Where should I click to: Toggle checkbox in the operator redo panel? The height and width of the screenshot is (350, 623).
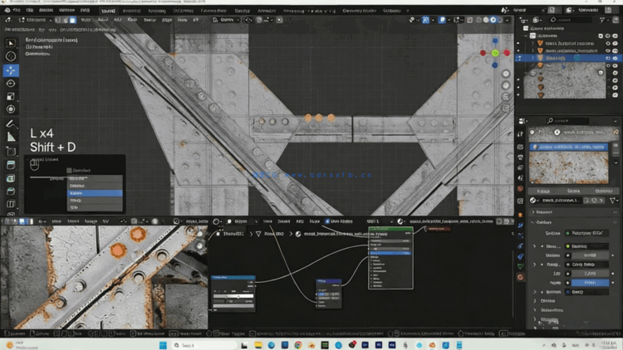click(69, 170)
